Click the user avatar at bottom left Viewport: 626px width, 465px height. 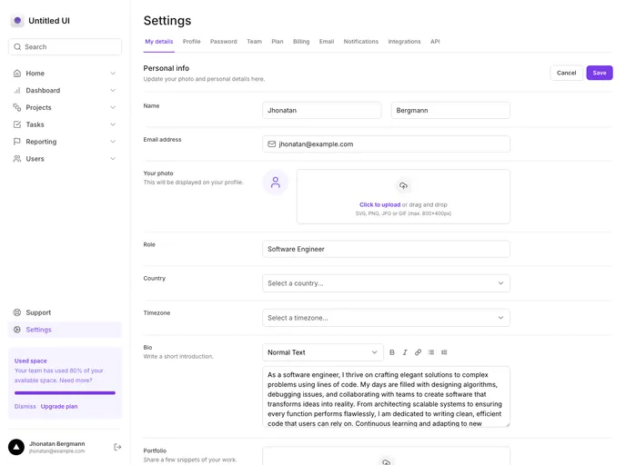pyautogui.click(x=16, y=447)
